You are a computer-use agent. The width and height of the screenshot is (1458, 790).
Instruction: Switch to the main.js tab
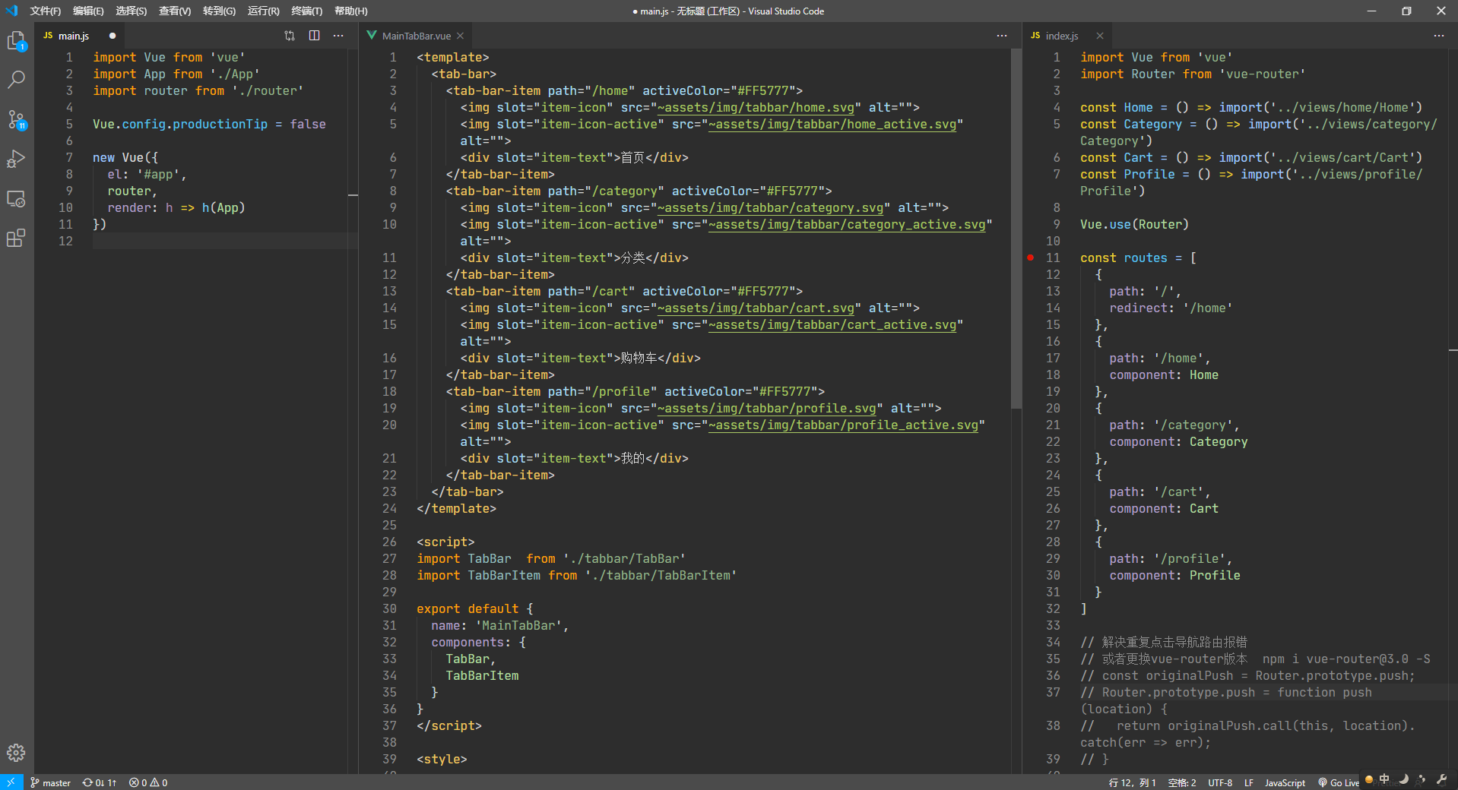click(x=74, y=36)
